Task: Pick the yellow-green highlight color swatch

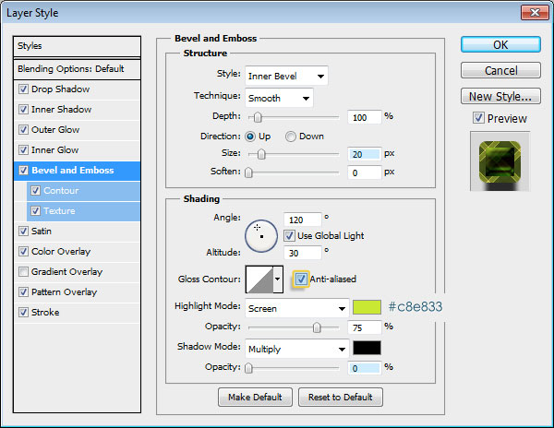Action: click(x=367, y=306)
